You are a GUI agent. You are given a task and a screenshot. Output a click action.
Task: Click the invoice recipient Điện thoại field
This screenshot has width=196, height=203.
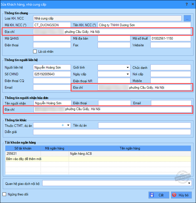(x=114, y=103)
